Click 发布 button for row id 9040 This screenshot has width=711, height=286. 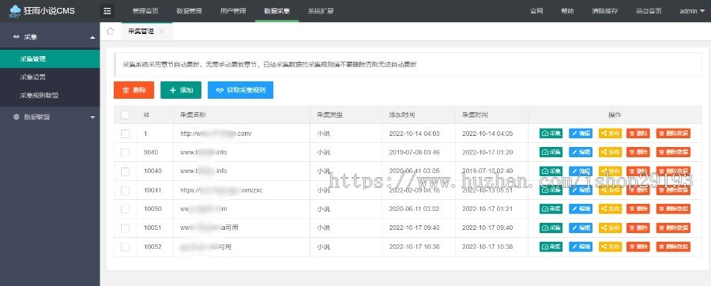click(611, 152)
